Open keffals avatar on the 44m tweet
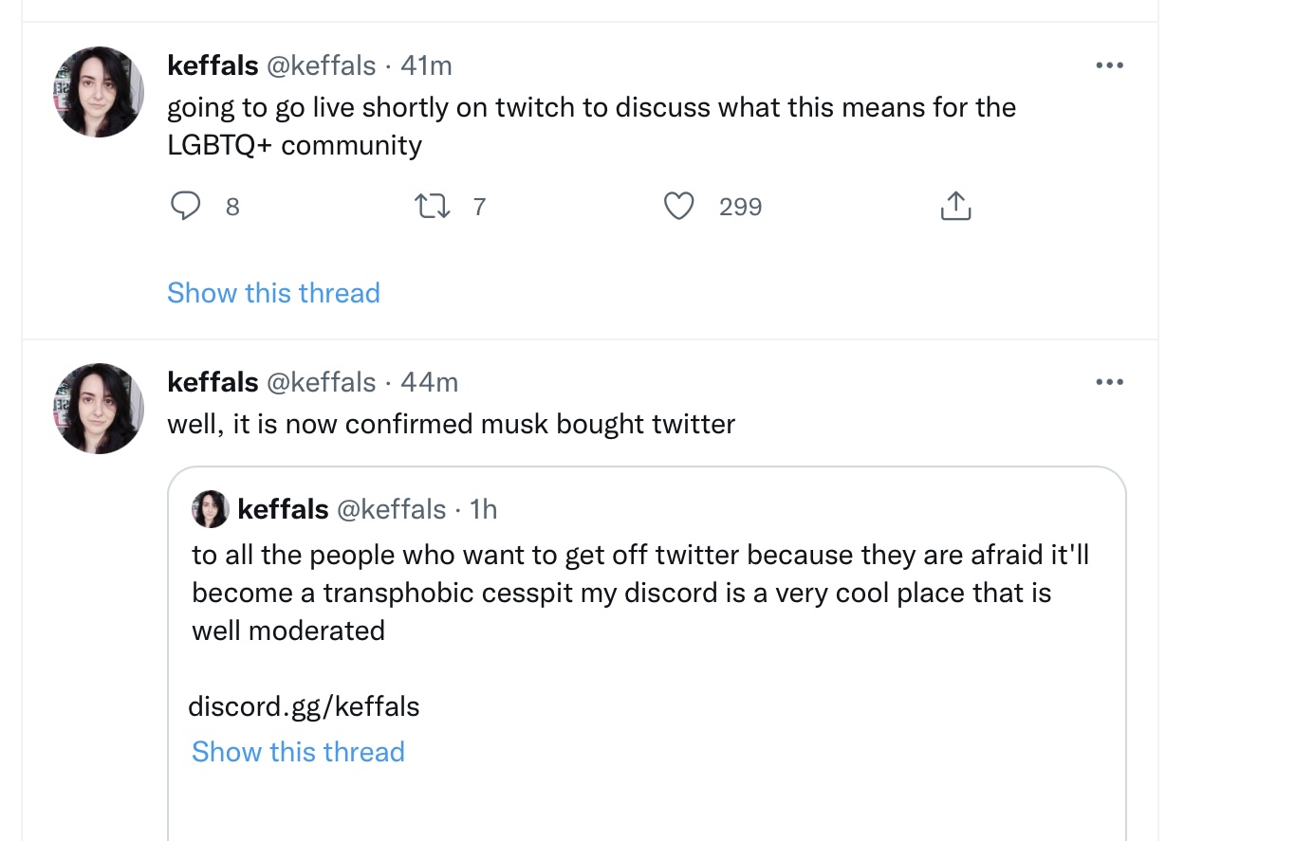This screenshot has height=841, width=1314. click(x=99, y=409)
